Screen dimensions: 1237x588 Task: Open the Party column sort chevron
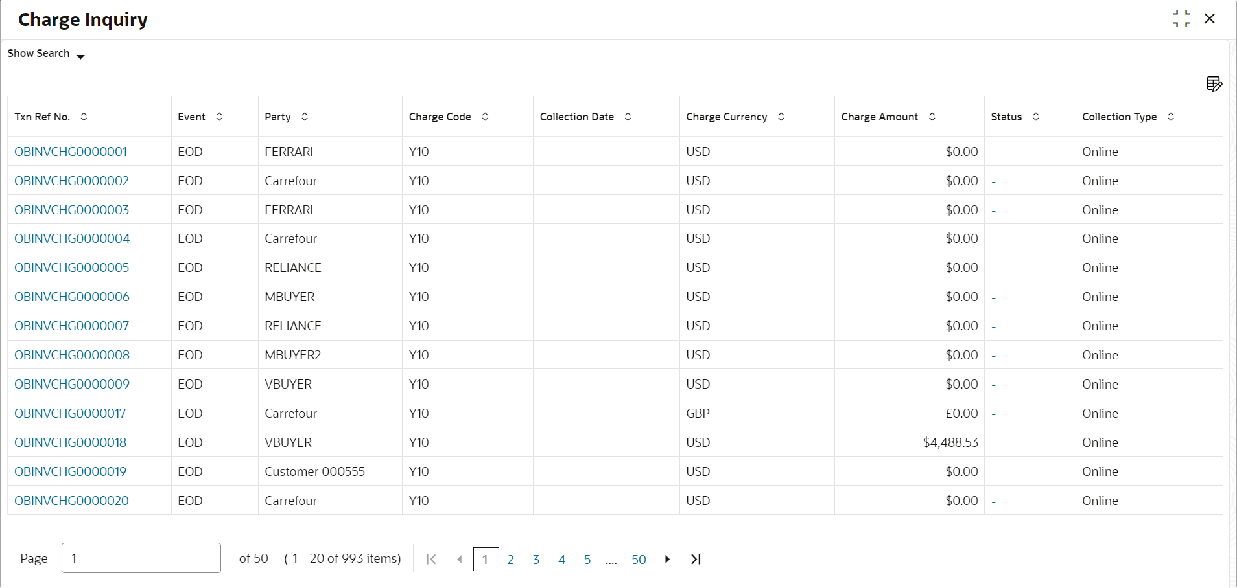click(305, 117)
